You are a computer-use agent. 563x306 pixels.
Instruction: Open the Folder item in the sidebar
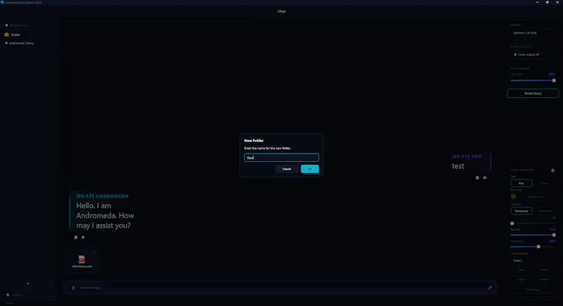click(x=15, y=34)
